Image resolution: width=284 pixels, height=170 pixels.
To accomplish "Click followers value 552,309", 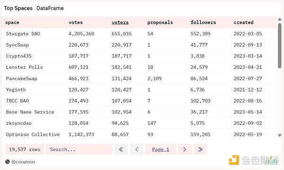I will [200, 34].
